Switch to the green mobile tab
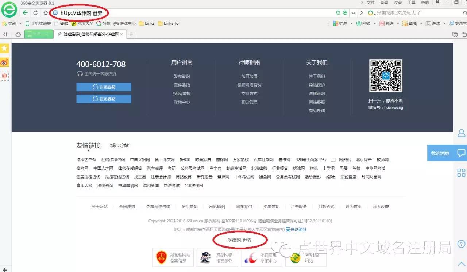Viewport: 467px width, 272px height. 39,34
